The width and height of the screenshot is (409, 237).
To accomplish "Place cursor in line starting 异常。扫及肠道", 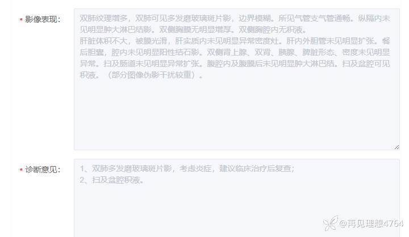I will tap(235, 64).
